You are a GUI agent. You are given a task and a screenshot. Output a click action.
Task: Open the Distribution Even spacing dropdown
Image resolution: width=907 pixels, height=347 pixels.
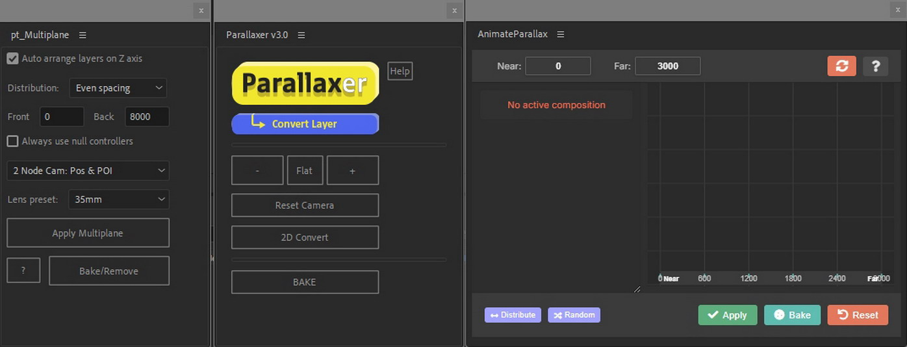[x=118, y=88]
